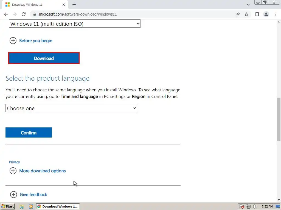Viewport: 281px width, 210px height.
Task: Click the Give feedback link
Action: (x=33, y=195)
